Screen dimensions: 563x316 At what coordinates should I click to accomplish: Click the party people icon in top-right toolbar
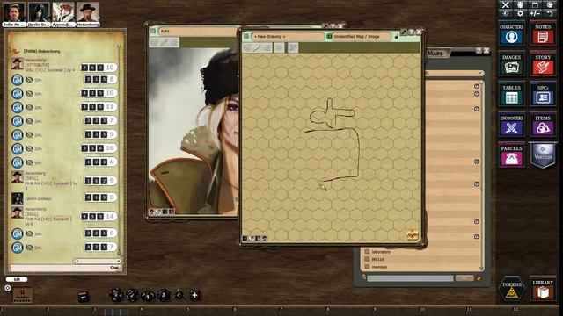click(520, 4)
